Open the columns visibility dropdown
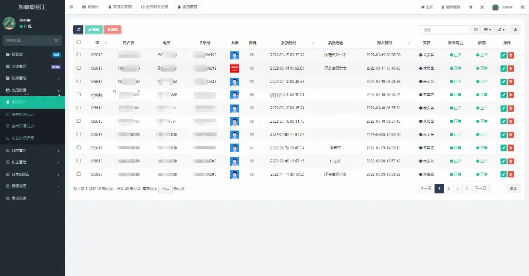This screenshot has width=529, height=276. click(488, 29)
